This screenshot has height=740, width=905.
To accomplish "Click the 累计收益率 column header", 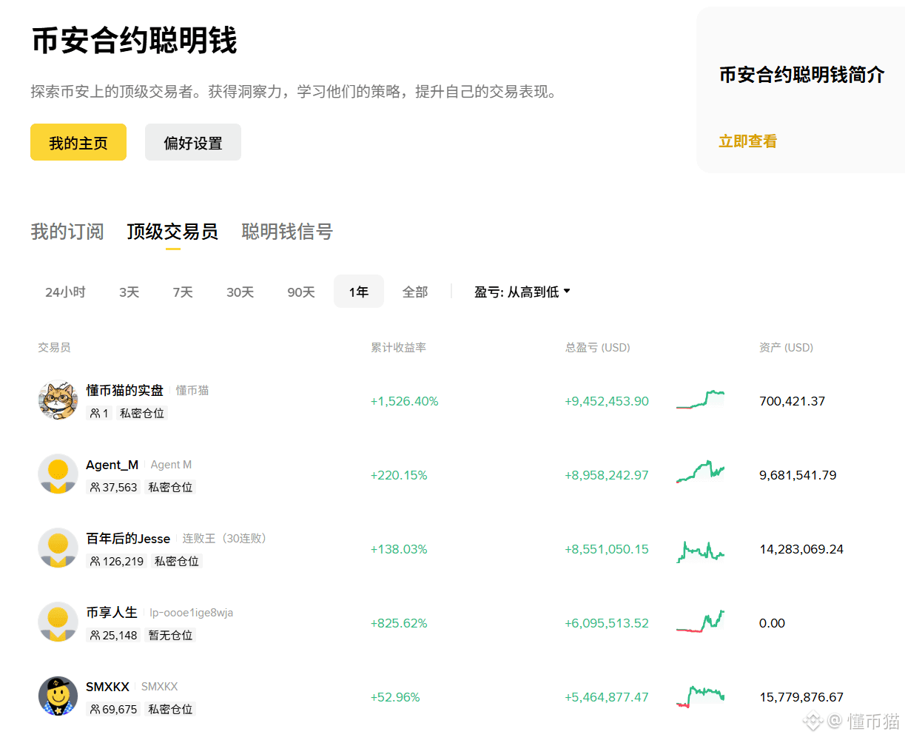I will click(398, 347).
